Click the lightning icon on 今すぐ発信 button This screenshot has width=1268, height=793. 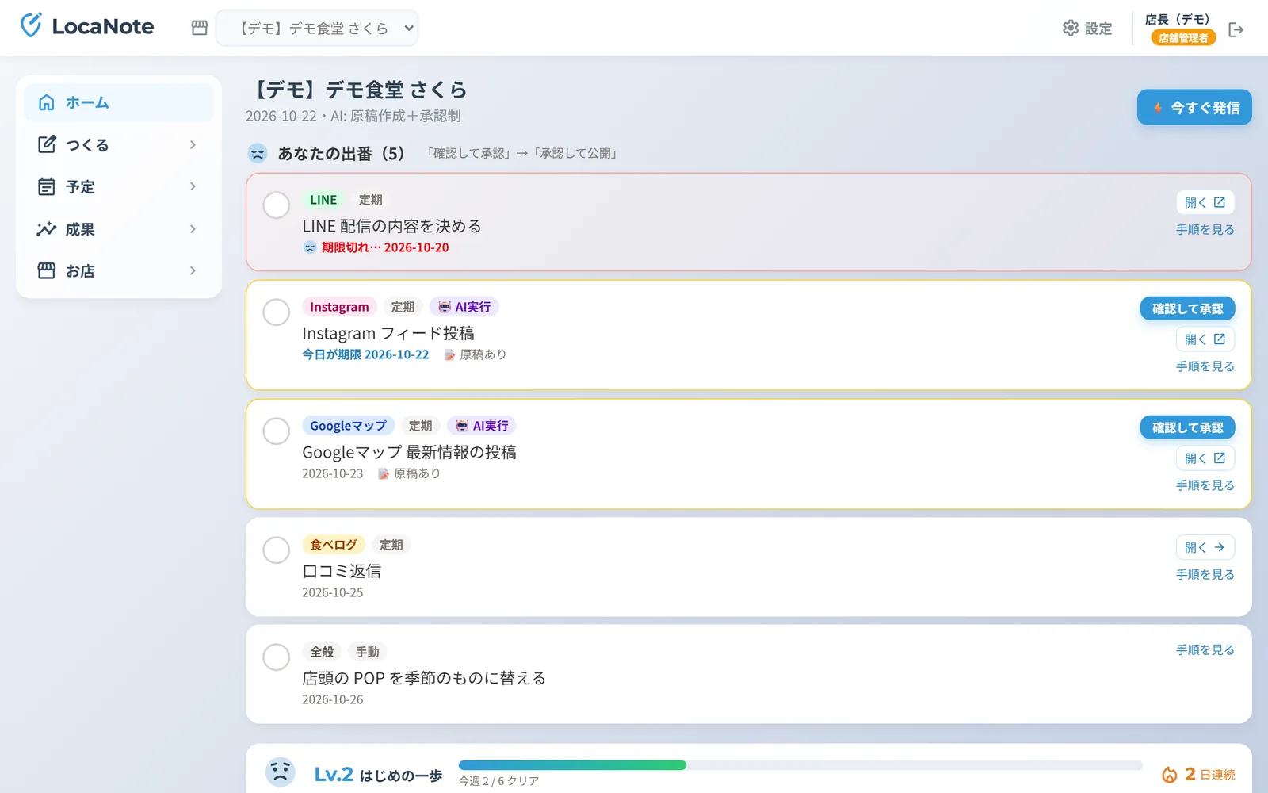1158,108
